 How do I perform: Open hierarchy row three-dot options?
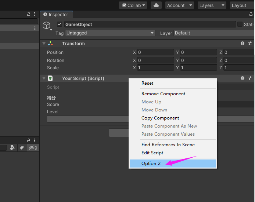(35, 28)
